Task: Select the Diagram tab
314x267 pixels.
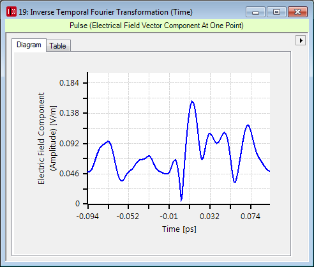Action: [x=29, y=45]
